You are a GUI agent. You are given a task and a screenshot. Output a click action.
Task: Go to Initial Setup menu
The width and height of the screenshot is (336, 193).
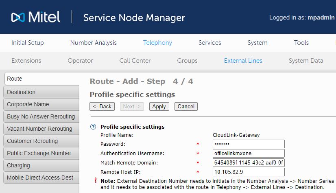(27, 43)
